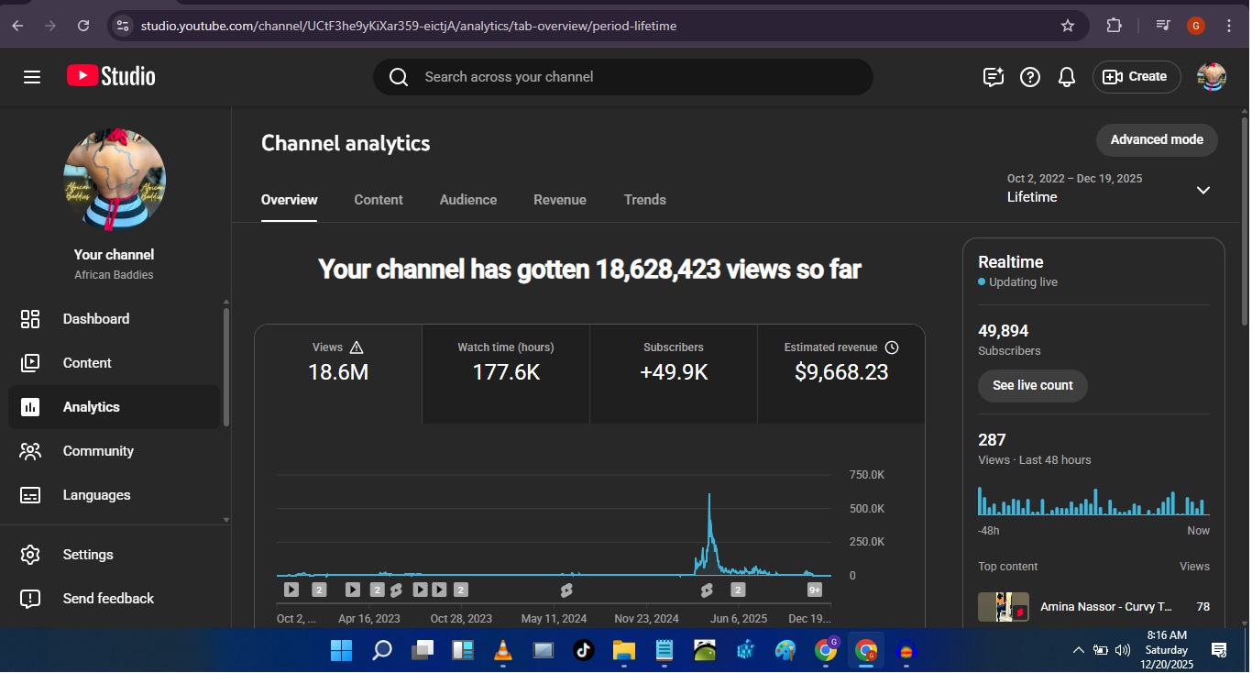Open the Help question mark icon

(1030, 77)
